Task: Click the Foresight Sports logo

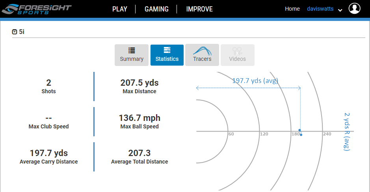Action: pyautogui.click(x=36, y=9)
